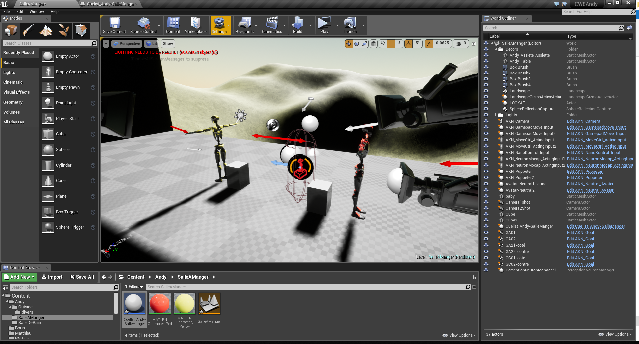Click the Play toolbar icon
639x344 pixels.
(x=324, y=25)
